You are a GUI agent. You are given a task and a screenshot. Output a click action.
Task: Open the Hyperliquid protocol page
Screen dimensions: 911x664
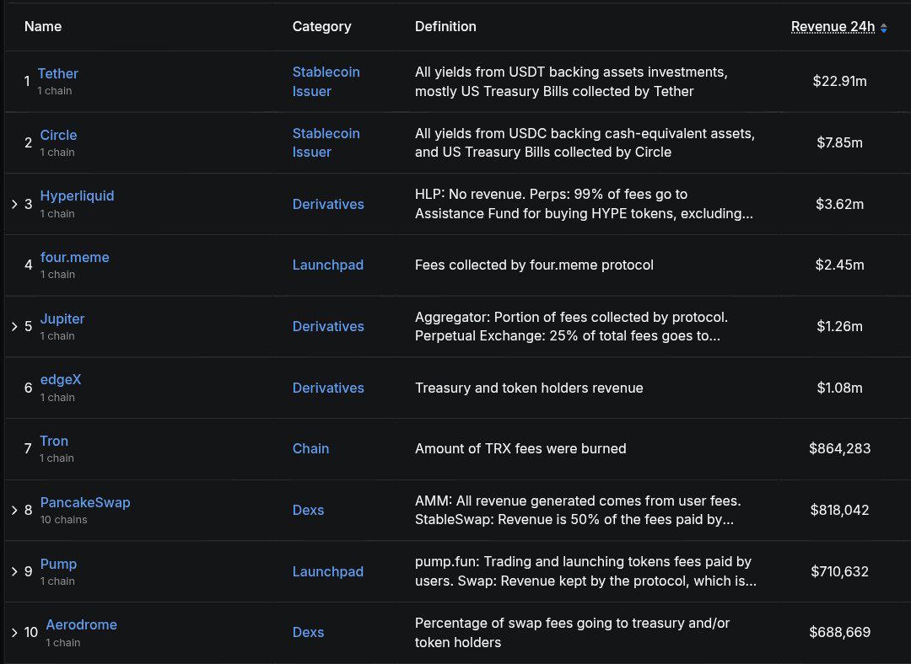[x=77, y=195]
